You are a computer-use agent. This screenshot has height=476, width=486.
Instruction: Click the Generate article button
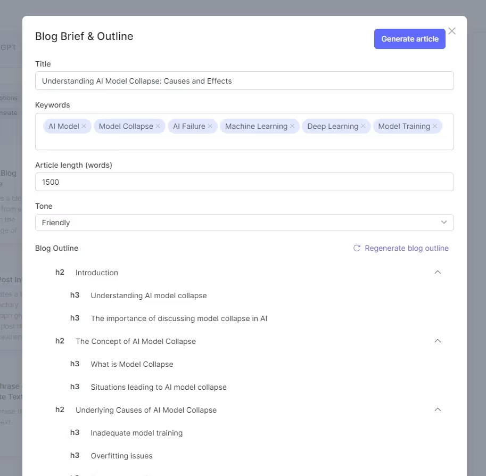409,39
